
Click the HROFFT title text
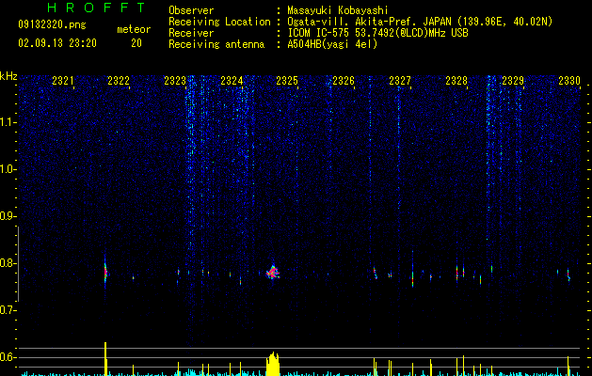point(96,8)
